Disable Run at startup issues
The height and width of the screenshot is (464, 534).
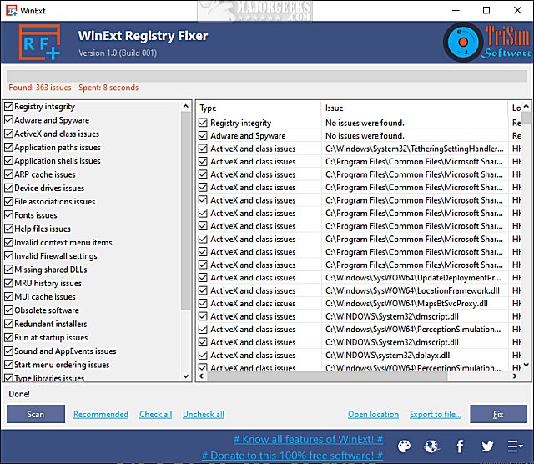point(8,338)
